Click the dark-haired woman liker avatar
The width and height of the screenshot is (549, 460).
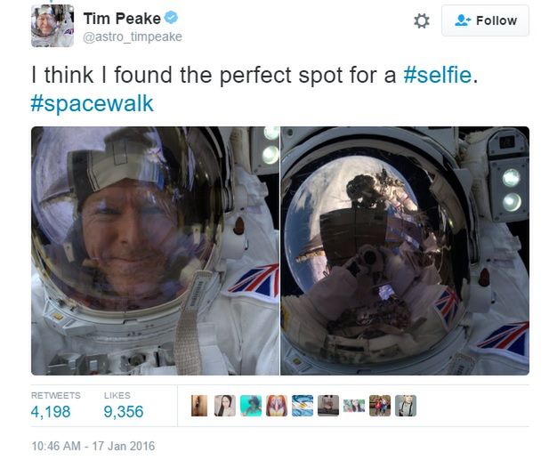tap(225, 406)
